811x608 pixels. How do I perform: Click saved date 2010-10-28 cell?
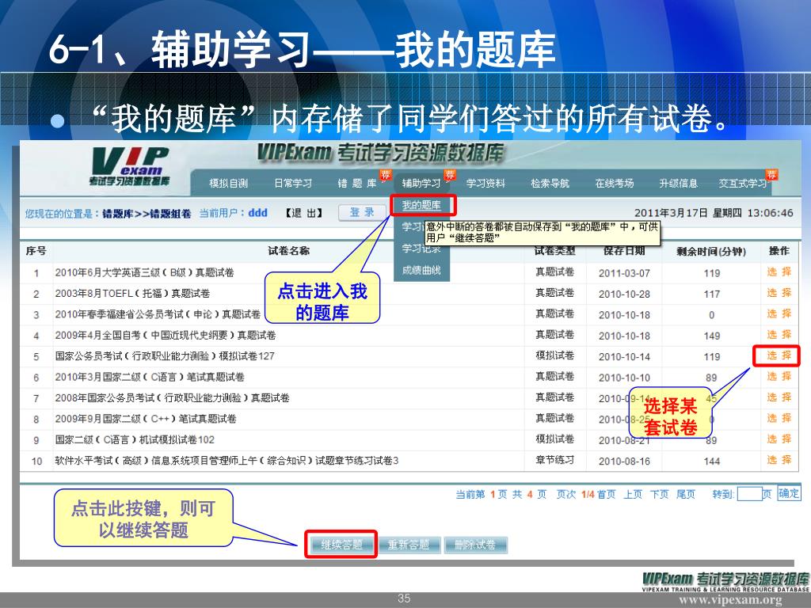(624, 294)
